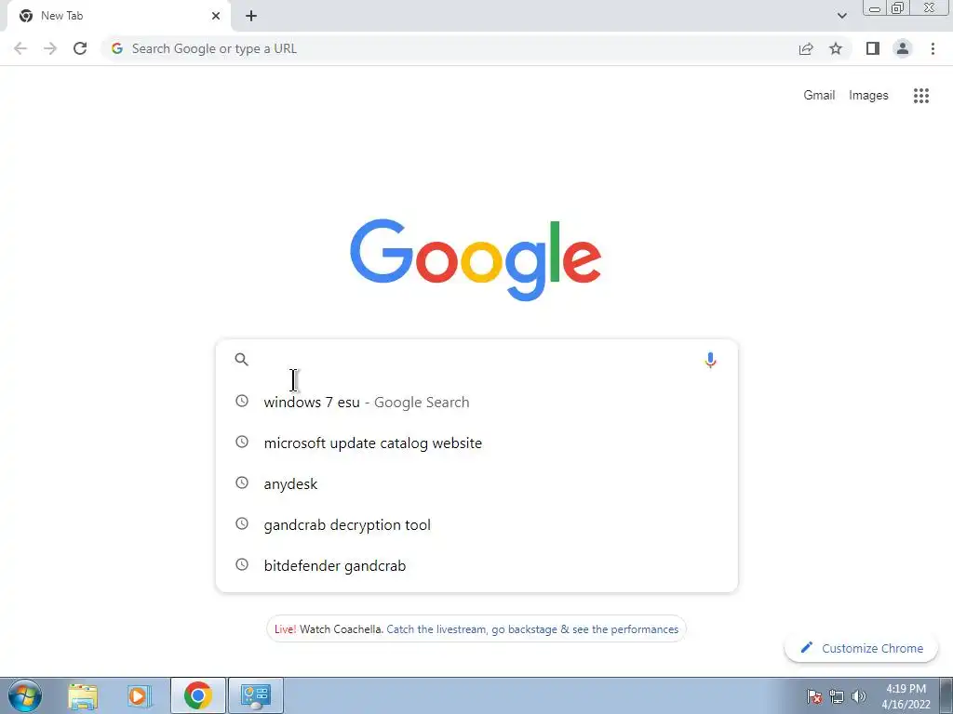Viewport: 953px width, 714px height.
Task: Select the New Tab browser tab
Action: (118, 16)
